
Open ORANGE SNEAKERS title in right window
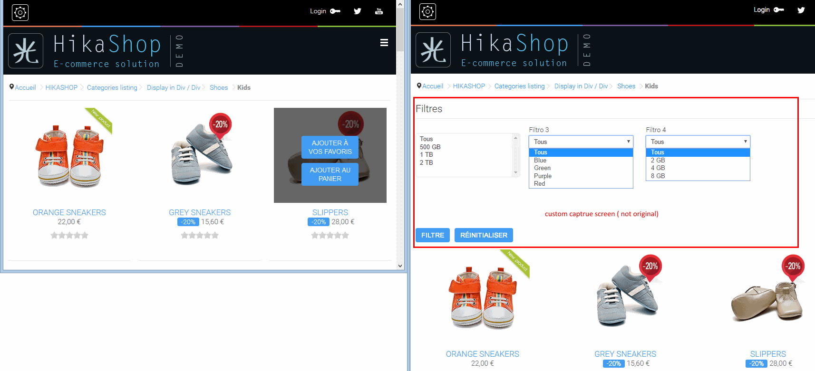pyautogui.click(x=483, y=354)
